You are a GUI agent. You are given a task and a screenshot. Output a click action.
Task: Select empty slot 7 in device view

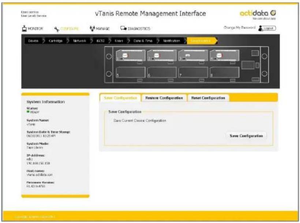[193, 72]
